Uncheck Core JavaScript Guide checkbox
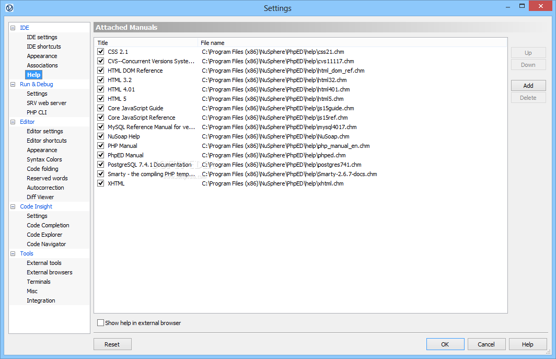556x359 pixels. click(101, 108)
